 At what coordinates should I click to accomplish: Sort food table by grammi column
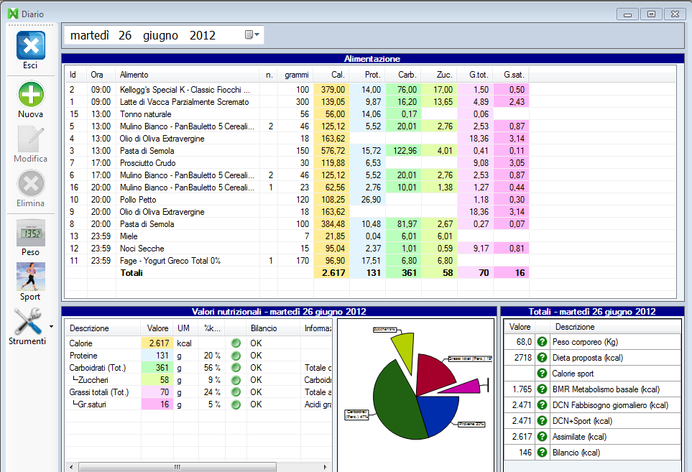coord(295,75)
